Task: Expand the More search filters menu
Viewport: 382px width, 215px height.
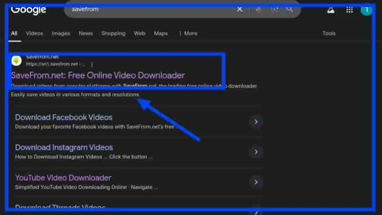Action: 188,33
